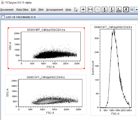
Task: Click the LIST OF FREEWARE.FCX document icon
Action: [x=3, y=17]
